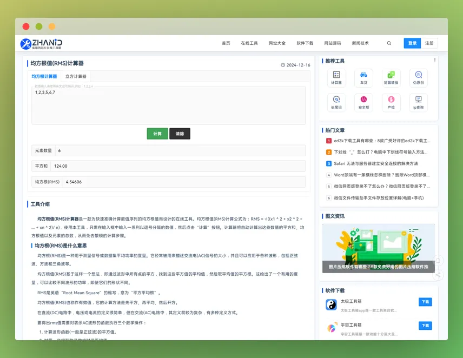Click the clock icon beside 2024-12-16

(282, 65)
